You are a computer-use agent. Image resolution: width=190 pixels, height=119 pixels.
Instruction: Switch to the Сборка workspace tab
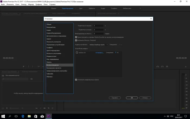53,8
